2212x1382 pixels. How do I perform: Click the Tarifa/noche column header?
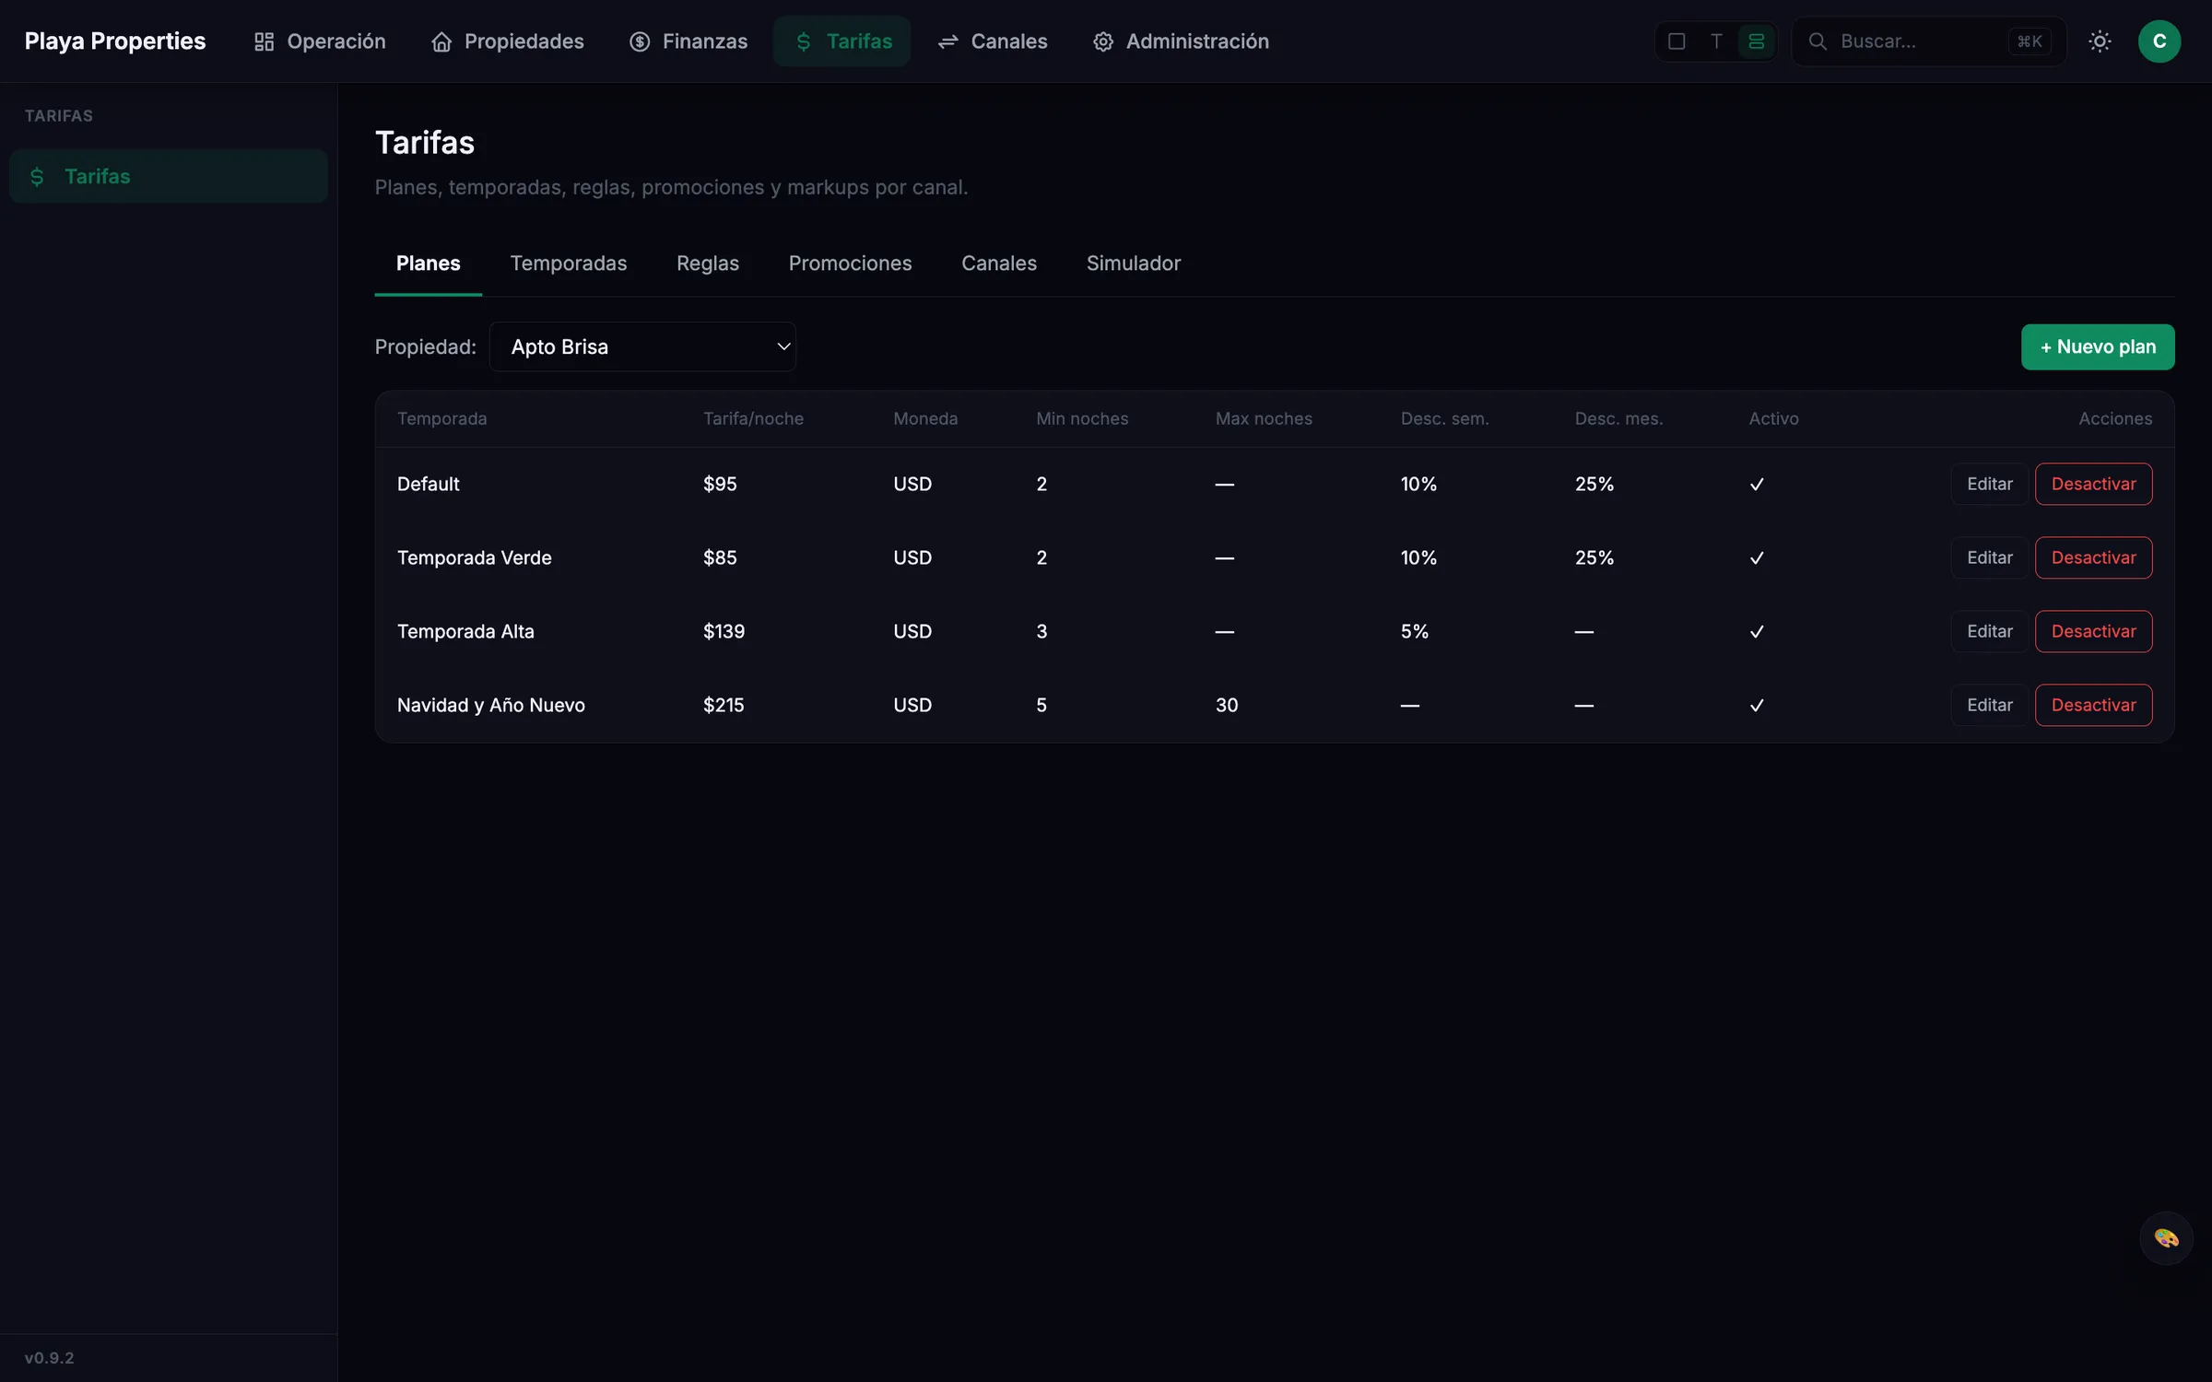[x=753, y=418]
